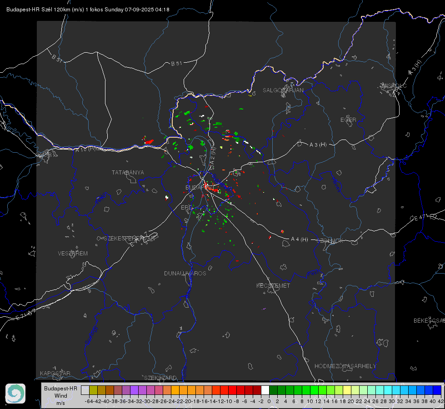Select the white zero-velocity legend swatch

(265, 390)
